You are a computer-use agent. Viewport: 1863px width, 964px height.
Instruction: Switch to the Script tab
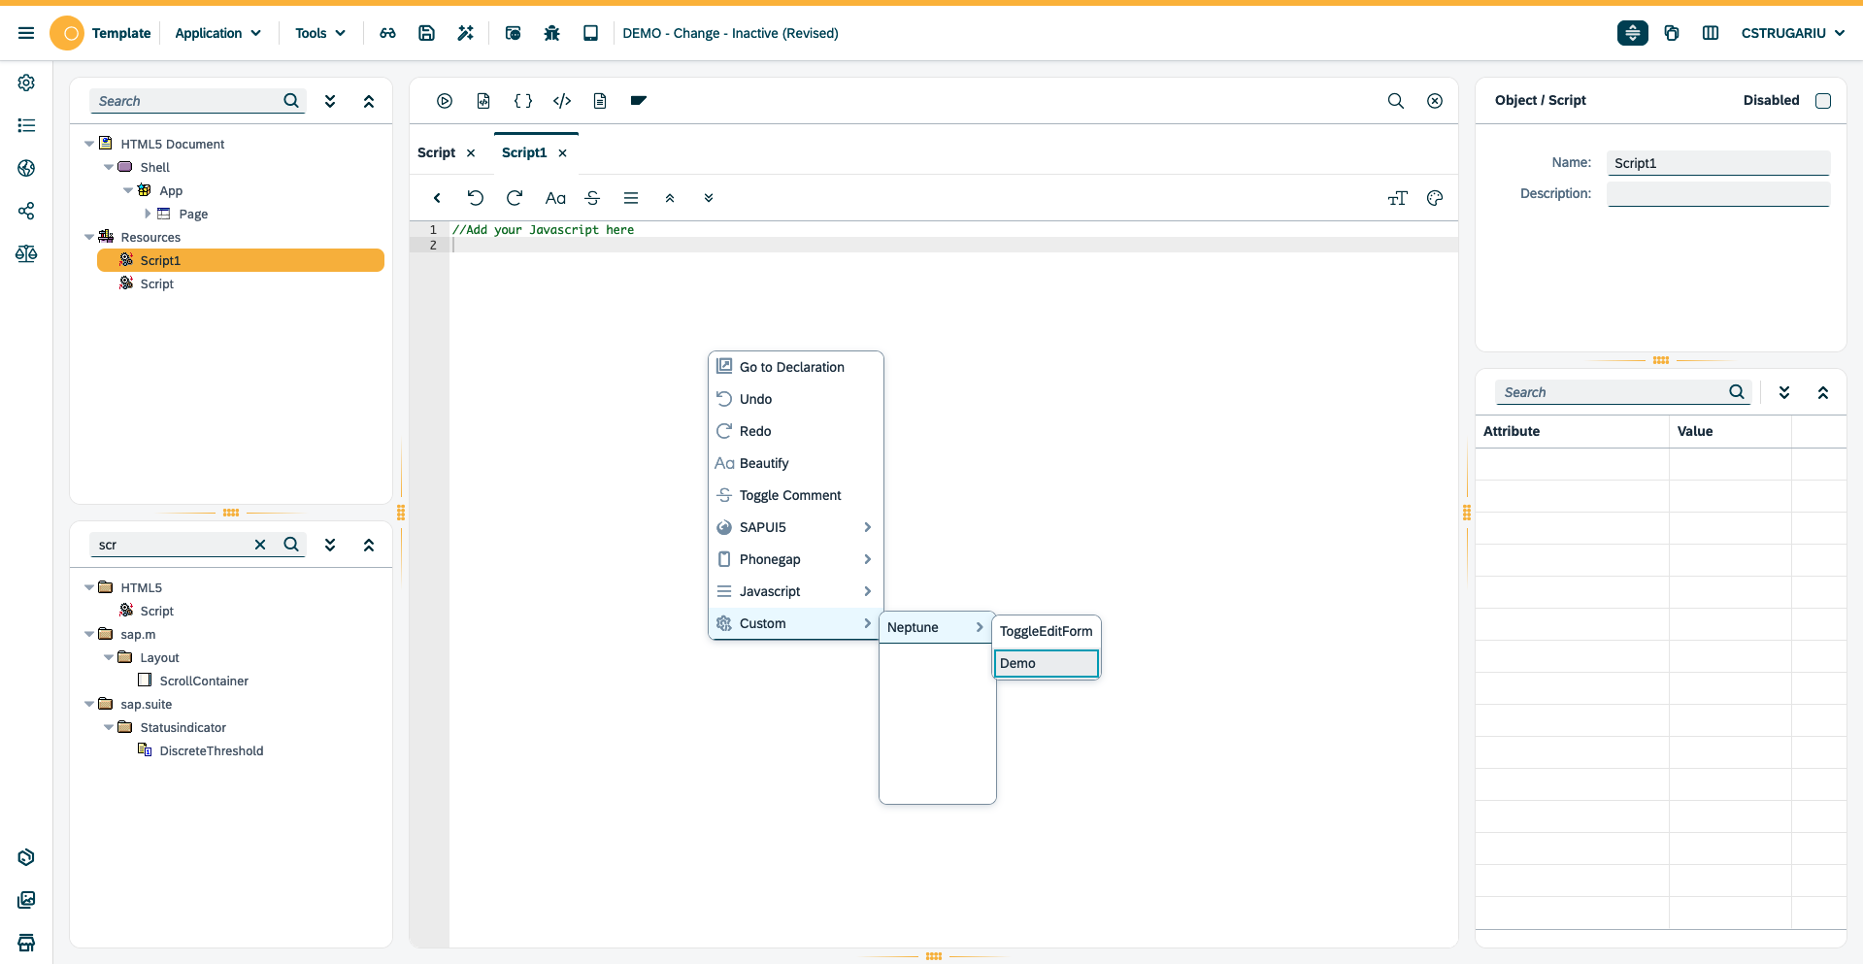click(435, 152)
